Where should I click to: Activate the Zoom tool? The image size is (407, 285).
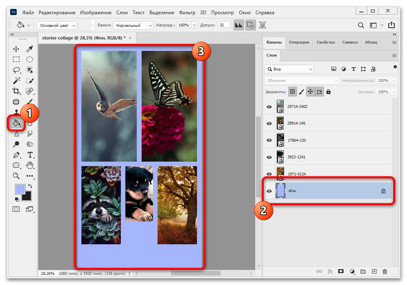click(x=16, y=176)
